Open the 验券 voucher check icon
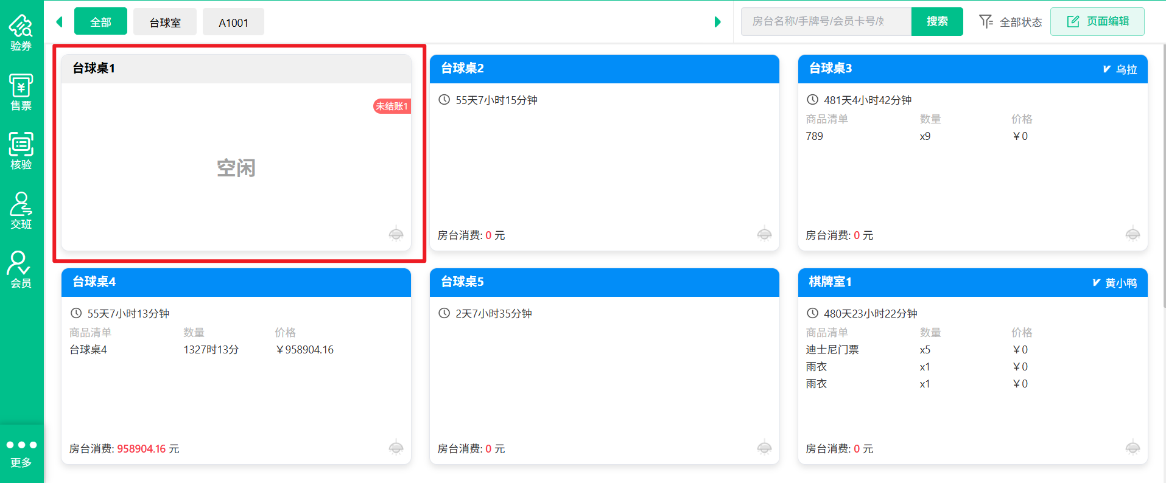 21,32
